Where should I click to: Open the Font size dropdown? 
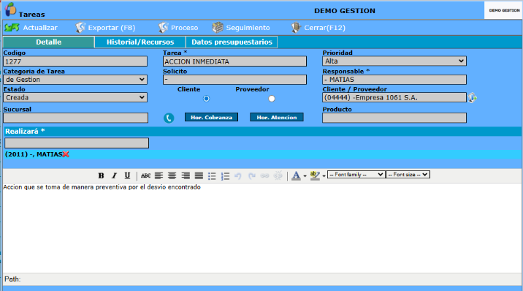click(408, 175)
